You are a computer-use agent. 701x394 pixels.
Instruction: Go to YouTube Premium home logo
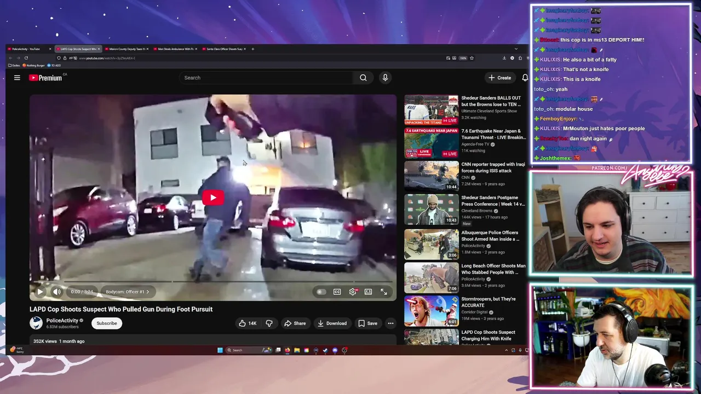click(45, 78)
